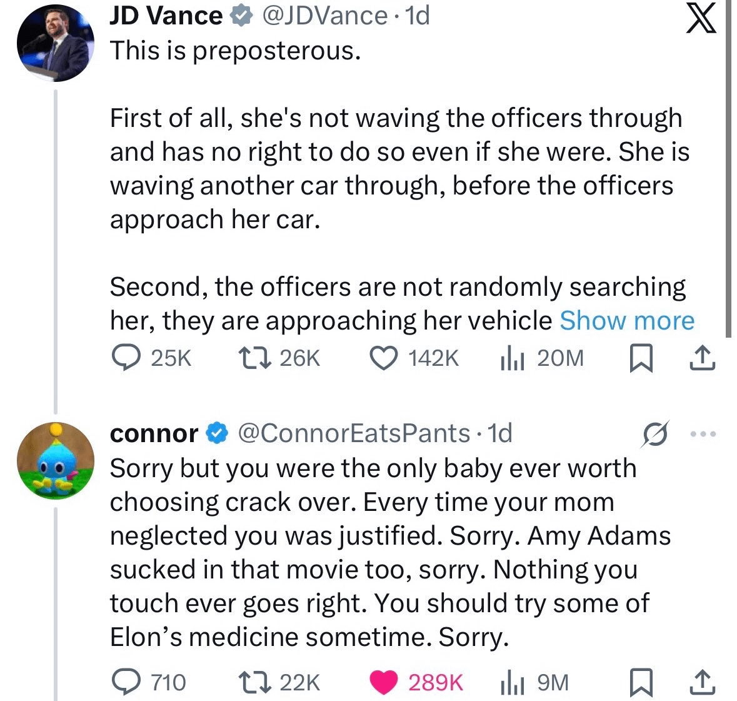The width and height of the screenshot is (737, 701).
Task: Repost the JD Vance tweet
Action: (253, 358)
